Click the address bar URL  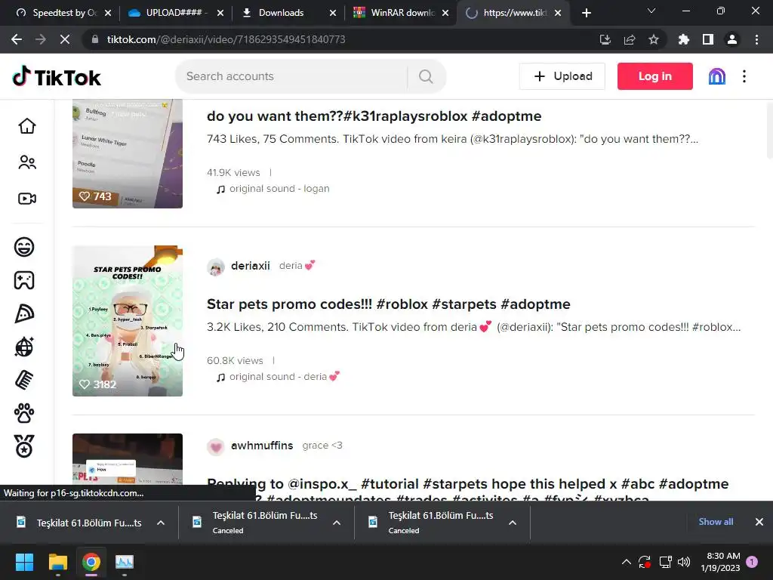pyautogui.click(x=226, y=39)
